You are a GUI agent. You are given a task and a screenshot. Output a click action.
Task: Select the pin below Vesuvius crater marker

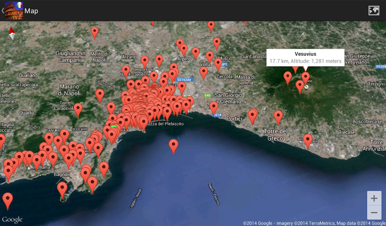300,87
